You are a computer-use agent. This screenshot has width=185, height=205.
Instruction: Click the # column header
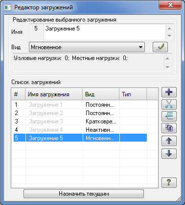point(19,94)
